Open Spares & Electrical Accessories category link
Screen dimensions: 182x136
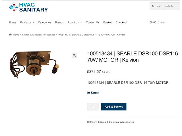(116, 122)
